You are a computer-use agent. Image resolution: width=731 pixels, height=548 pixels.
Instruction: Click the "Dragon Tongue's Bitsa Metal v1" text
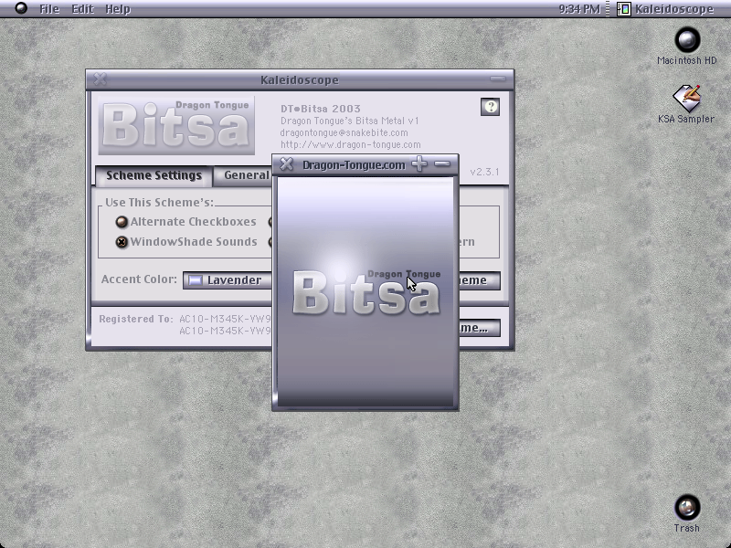(x=350, y=121)
